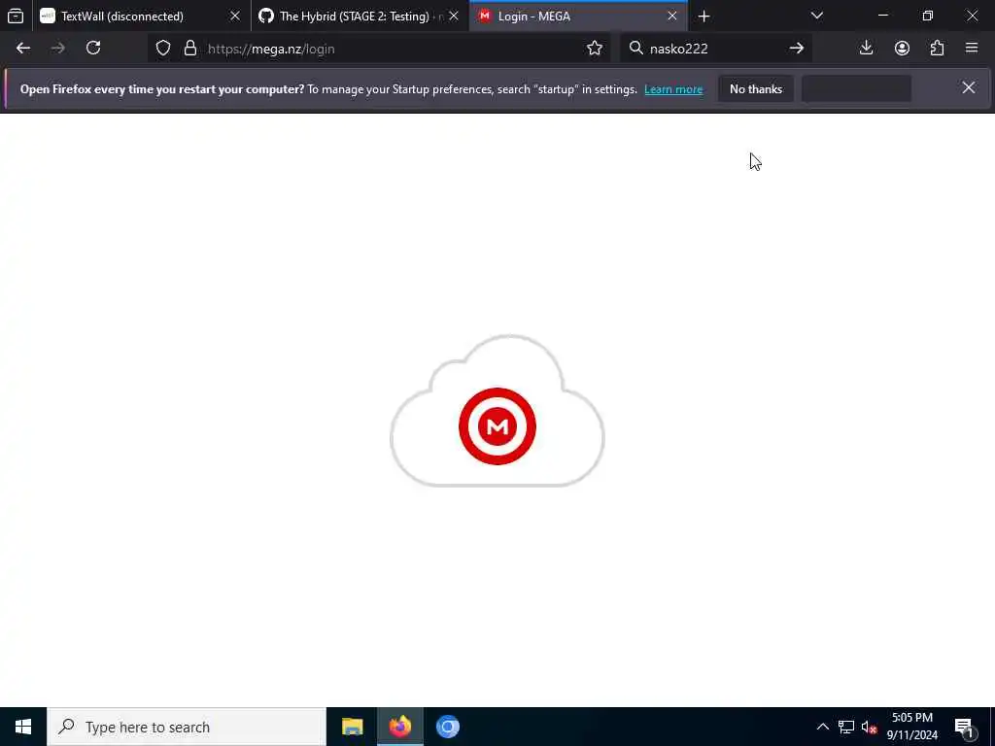Open the Firefox View tab list icon
The image size is (995, 746).
16,16
